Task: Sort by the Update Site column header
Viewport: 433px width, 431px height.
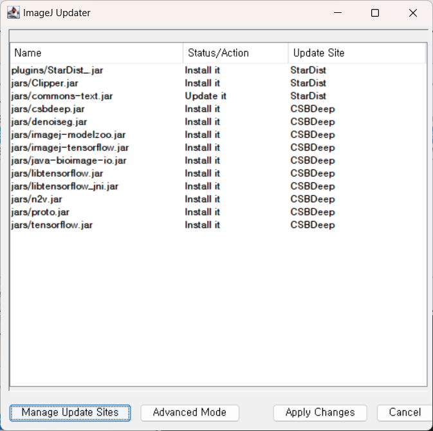Action: (357, 53)
